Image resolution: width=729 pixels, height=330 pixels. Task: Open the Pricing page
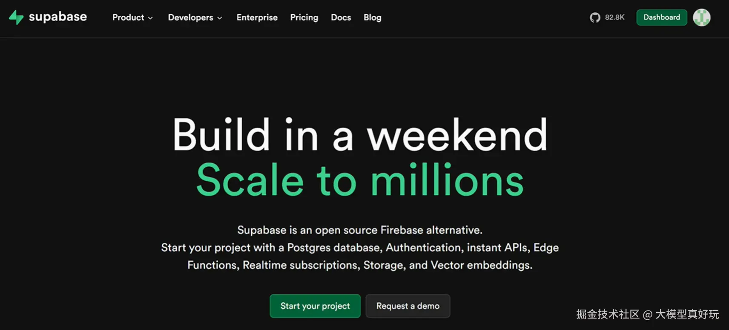[x=304, y=17]
